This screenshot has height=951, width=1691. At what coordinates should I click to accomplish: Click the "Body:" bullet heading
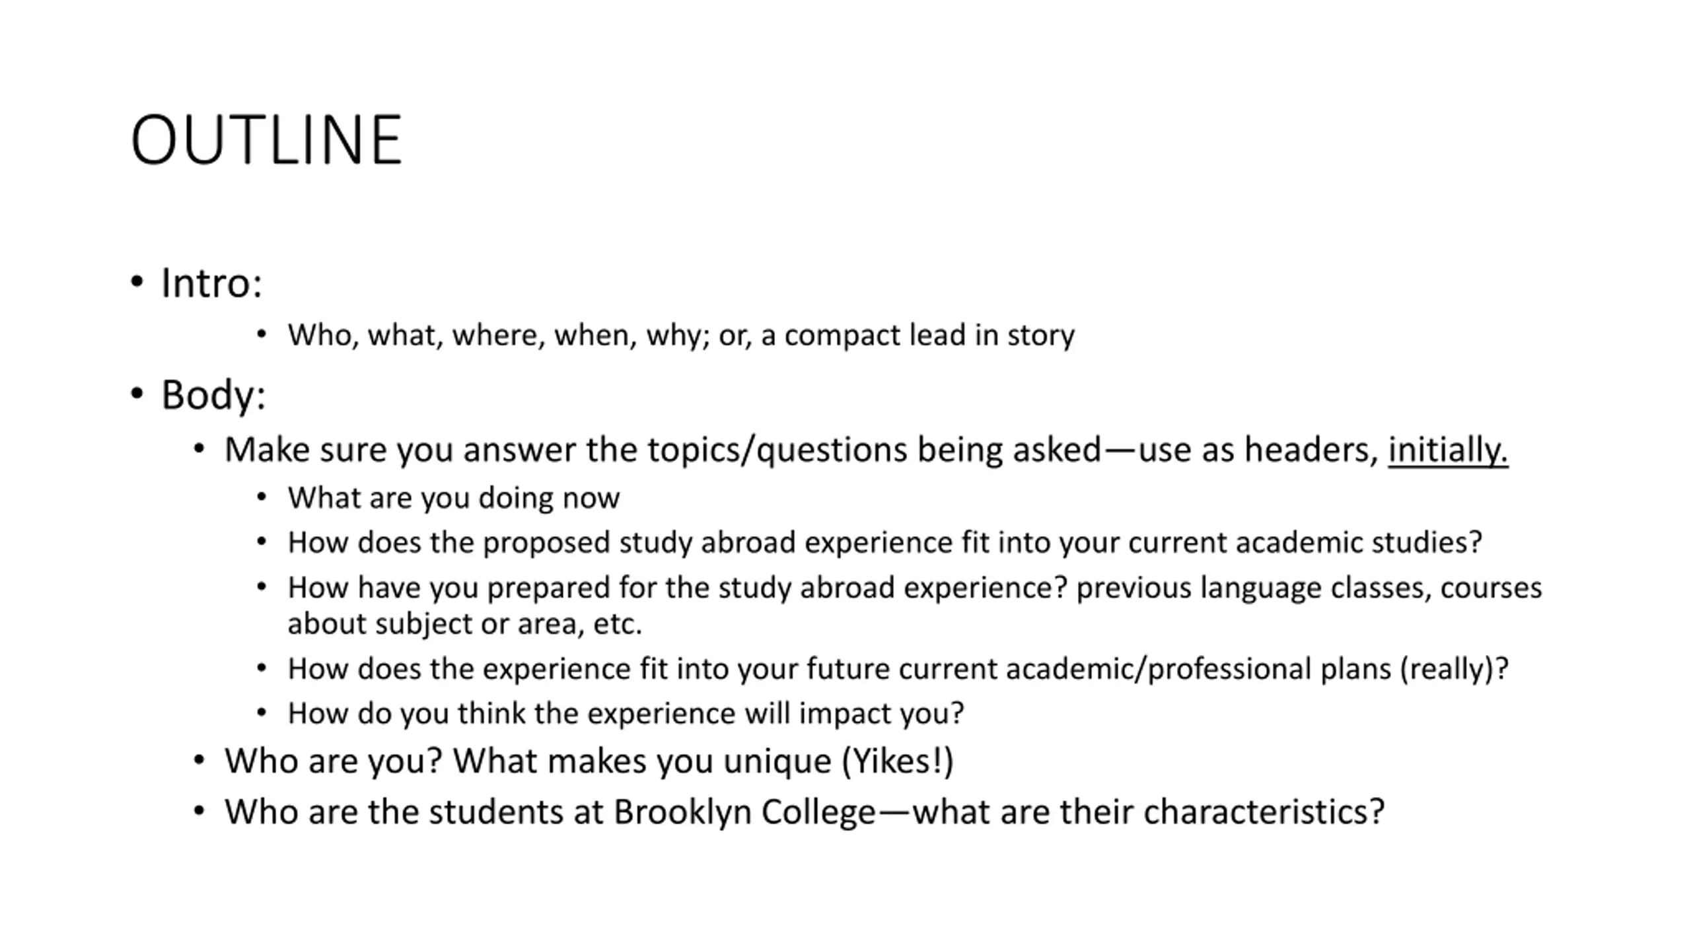coord(213,395)
